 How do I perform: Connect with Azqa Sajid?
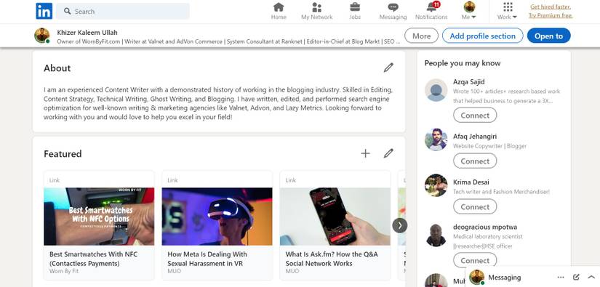(x=475, y=115)
